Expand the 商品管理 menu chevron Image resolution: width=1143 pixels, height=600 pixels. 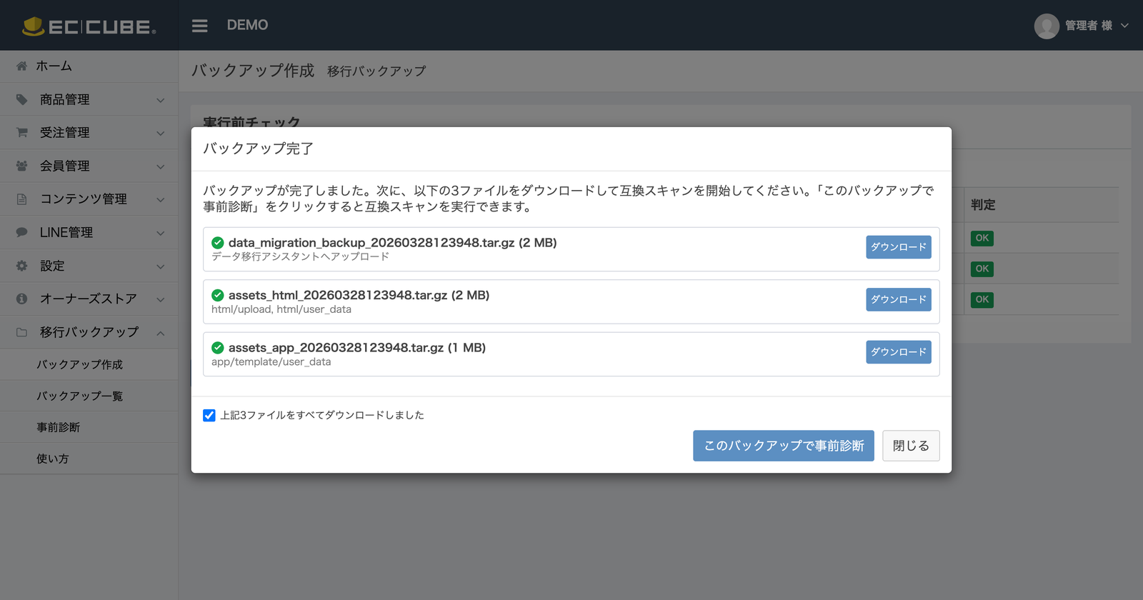tap(160, 100)
